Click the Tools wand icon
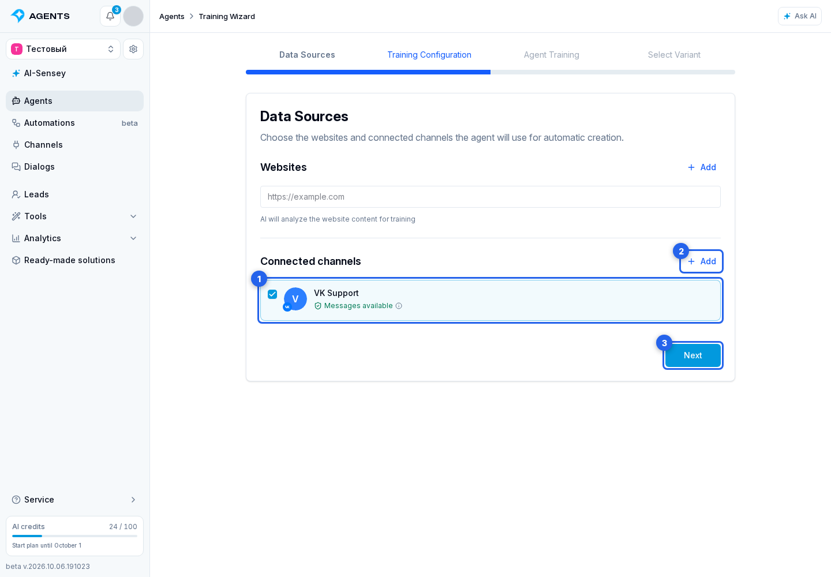Screen dimensions: 831x577 (x=16, y=216)
